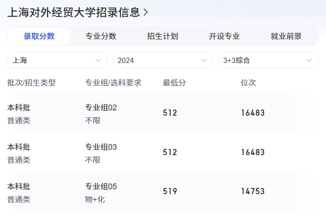Click the 批次/招生类型 column header

32,82
